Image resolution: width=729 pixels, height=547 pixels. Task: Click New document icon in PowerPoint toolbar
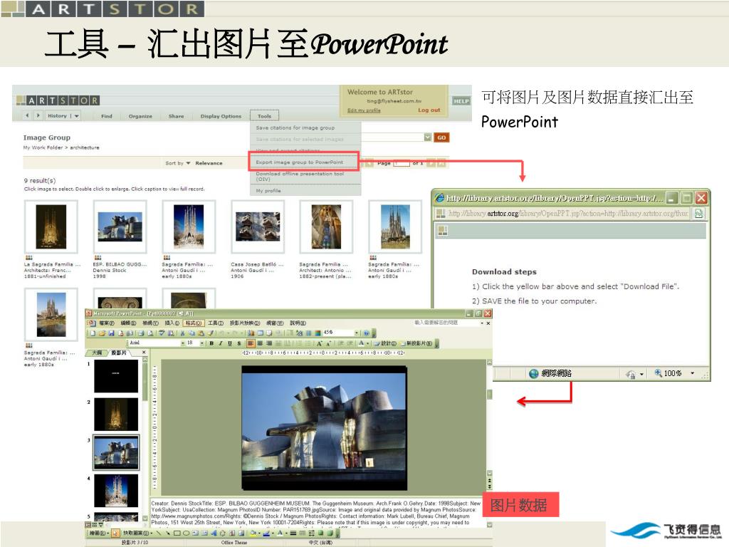[x=93, y=333]
